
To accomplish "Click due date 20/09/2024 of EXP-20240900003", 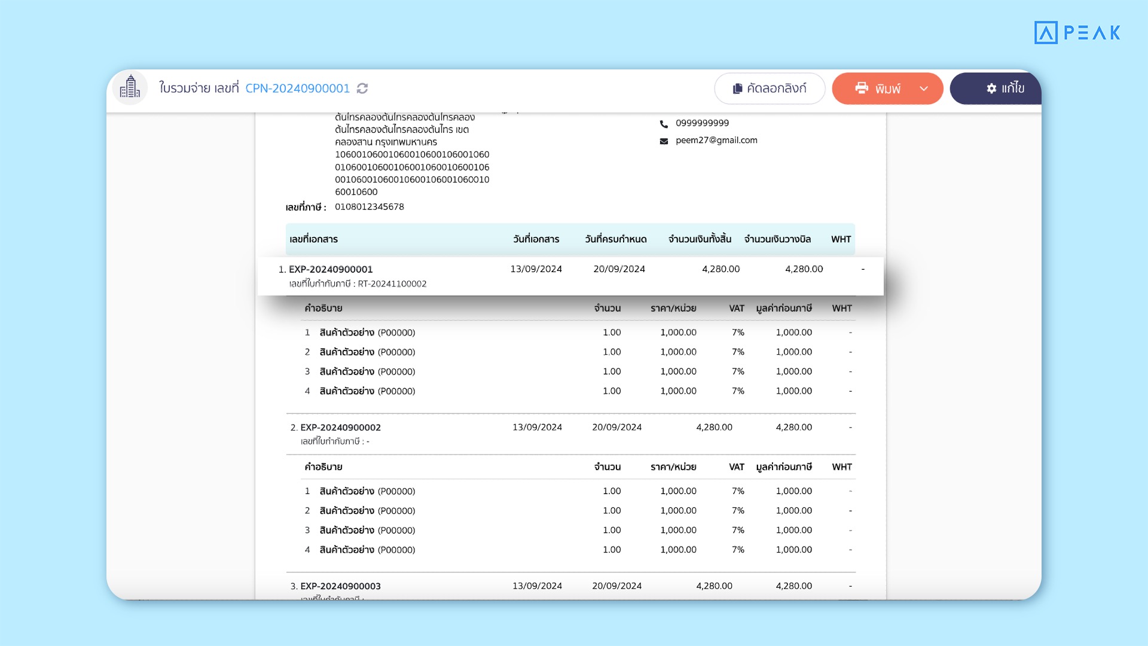I will pyautogui.click(x=616, y=586).
